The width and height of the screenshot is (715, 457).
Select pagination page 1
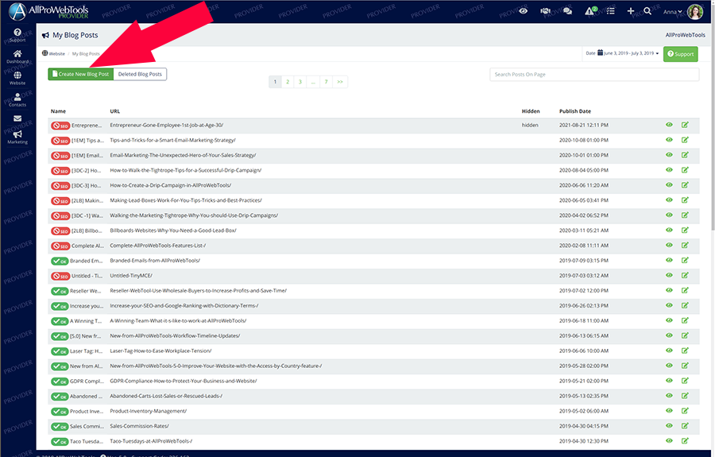point(275,82)
